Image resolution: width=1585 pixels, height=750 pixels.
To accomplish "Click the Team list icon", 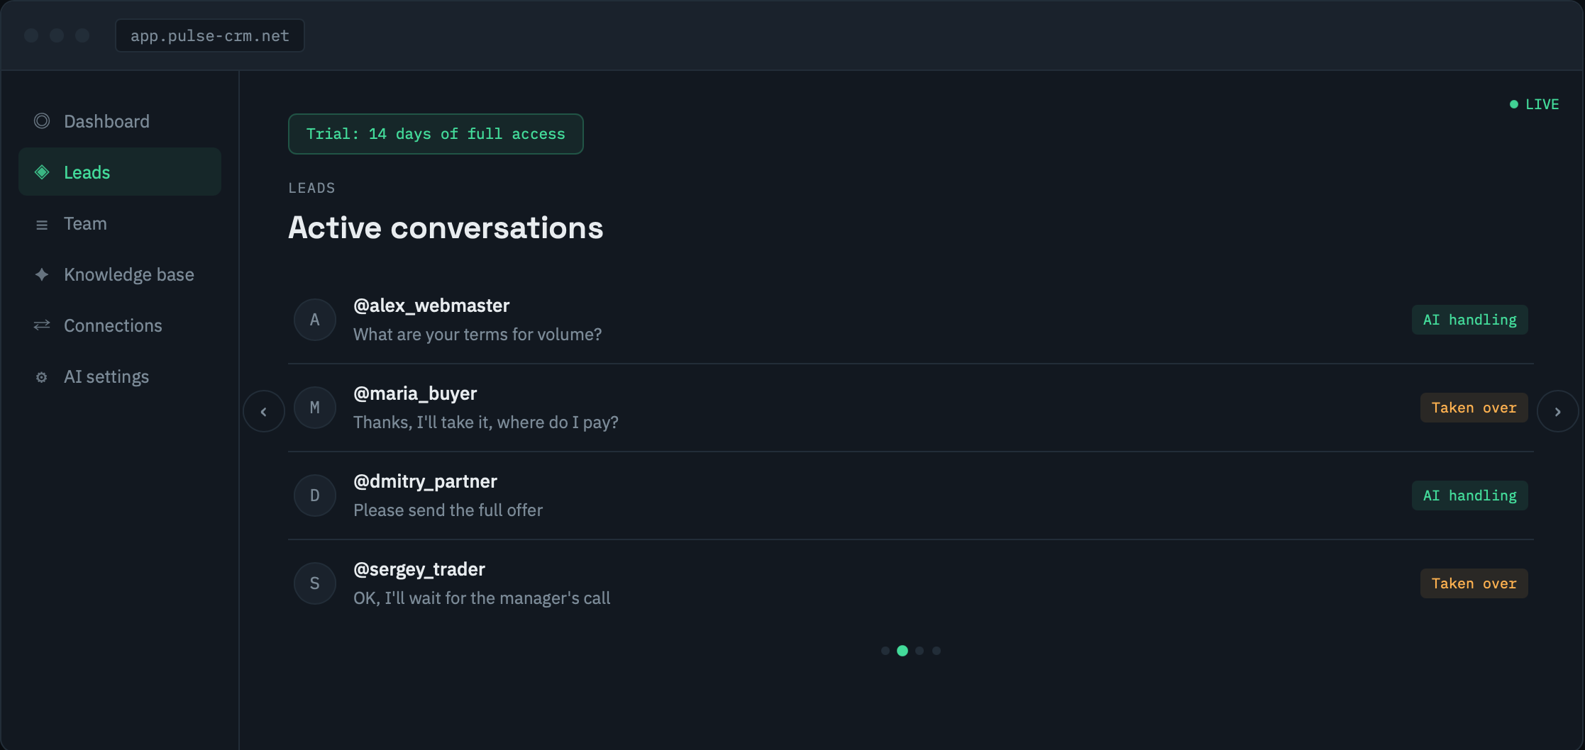I will [42, 224].
